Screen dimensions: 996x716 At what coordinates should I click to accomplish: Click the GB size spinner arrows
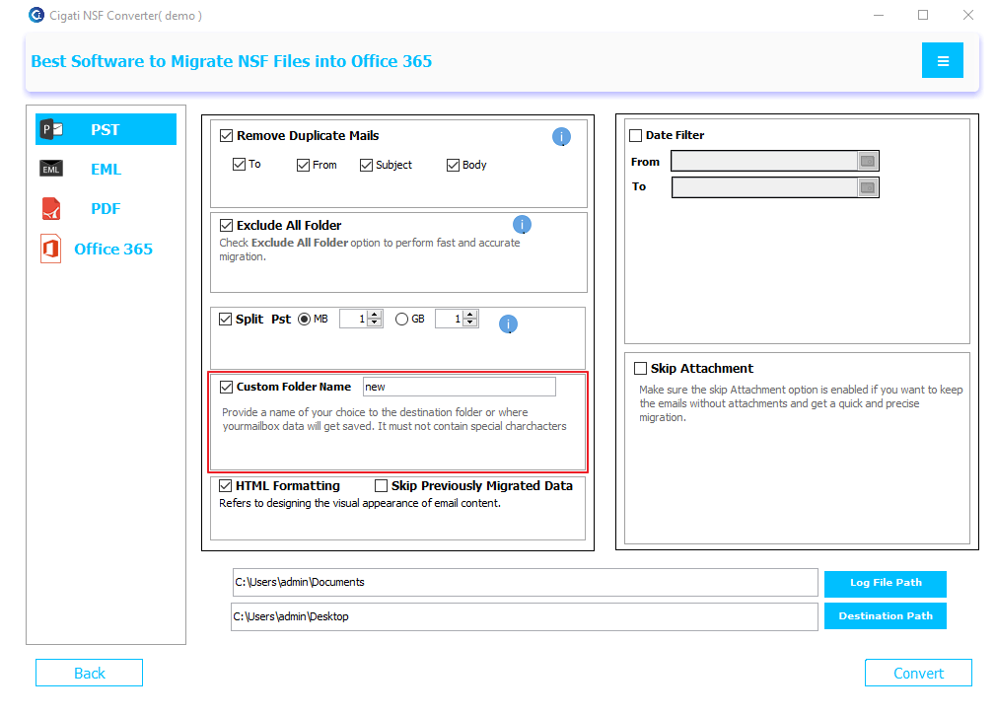[470, 319]
